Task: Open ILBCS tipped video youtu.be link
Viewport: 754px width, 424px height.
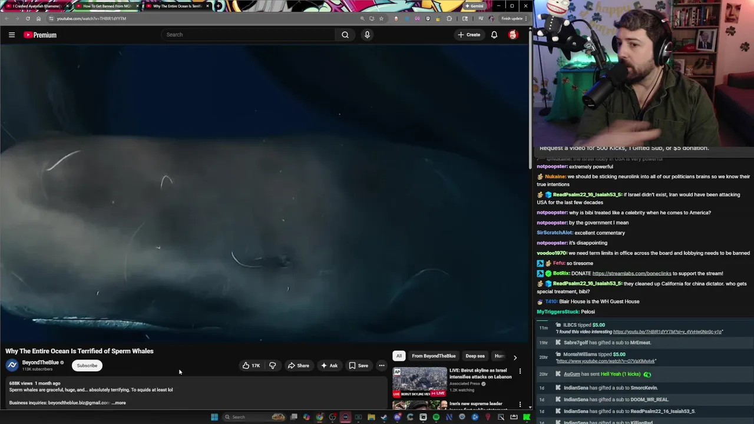Action: pos(667,332)
